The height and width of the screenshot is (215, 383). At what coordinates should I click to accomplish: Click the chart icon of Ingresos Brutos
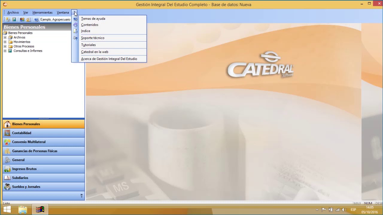pyautogui.click(x=7, y=169)
